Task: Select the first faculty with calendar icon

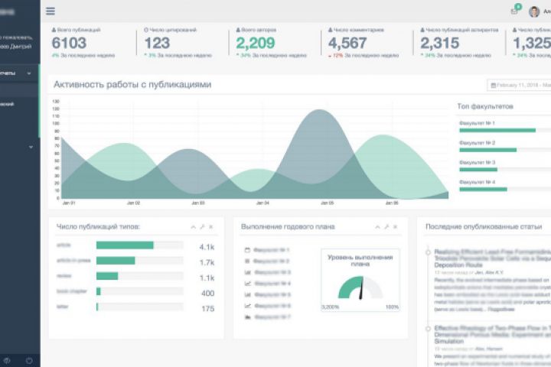Action: tap(267, 250)
